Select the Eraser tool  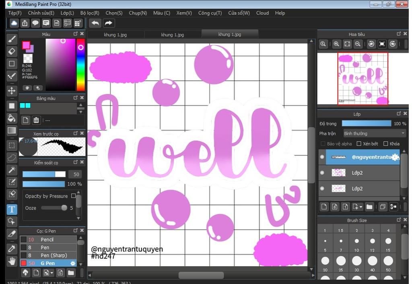12,51
